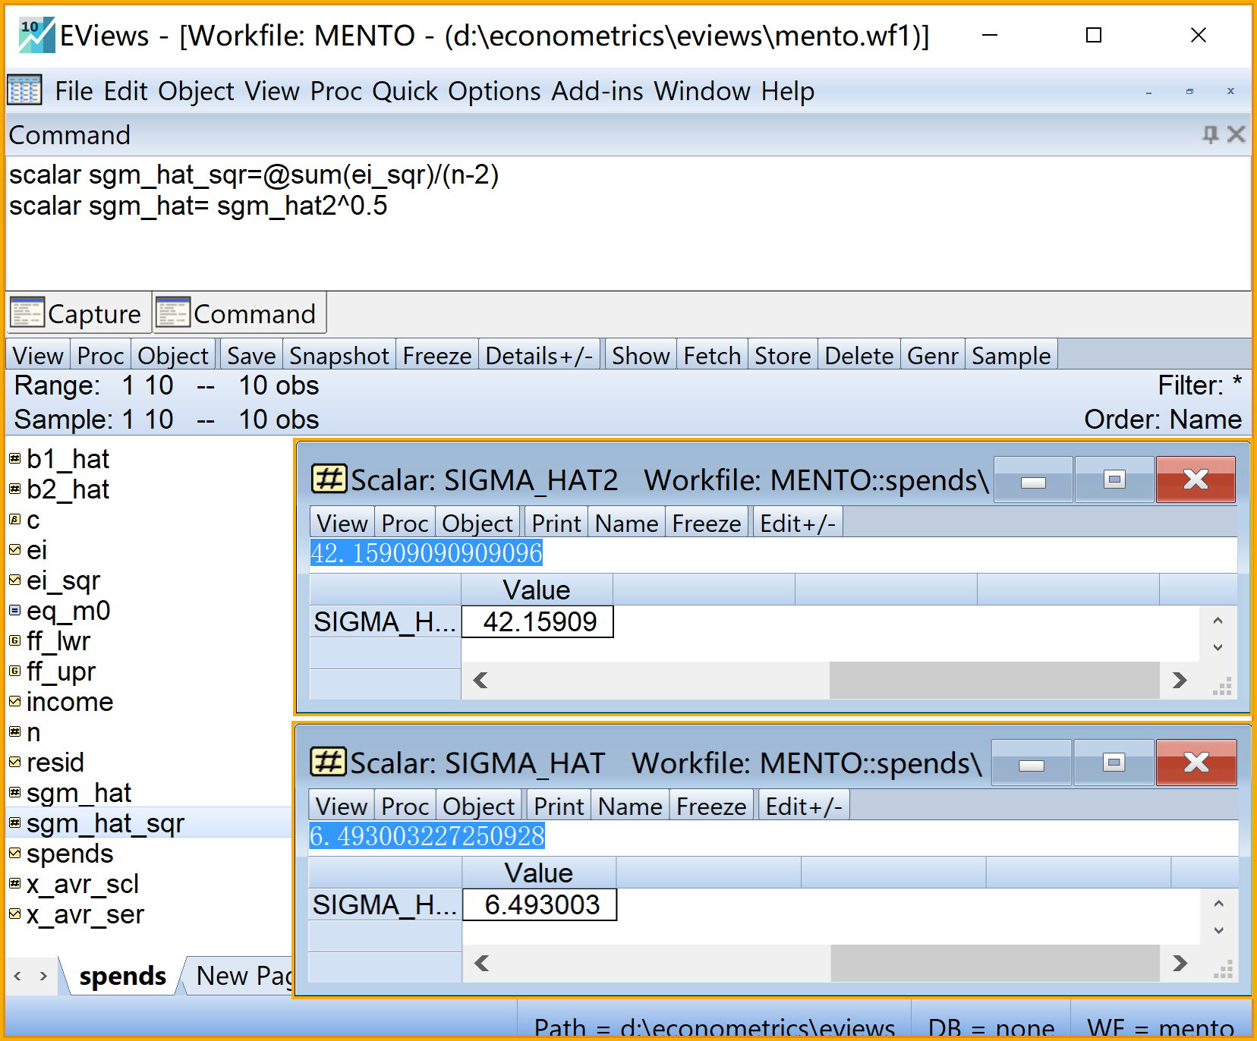Click the Capture tab icon
The width and height of the screenshot is (1257, 1041).
click(x=27, y=313)
